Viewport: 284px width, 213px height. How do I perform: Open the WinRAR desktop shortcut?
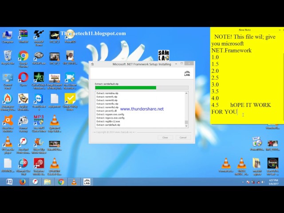click(24, 37)
